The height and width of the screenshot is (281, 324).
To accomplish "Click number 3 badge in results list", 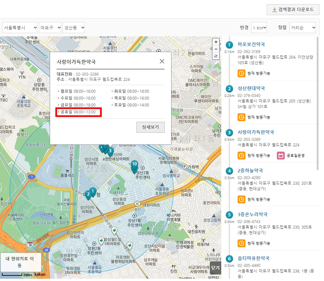I will tap(229, 133).
